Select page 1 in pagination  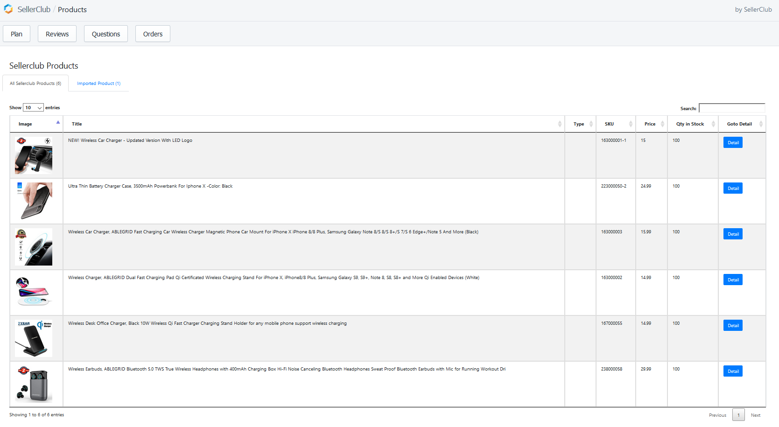point(738,415)
